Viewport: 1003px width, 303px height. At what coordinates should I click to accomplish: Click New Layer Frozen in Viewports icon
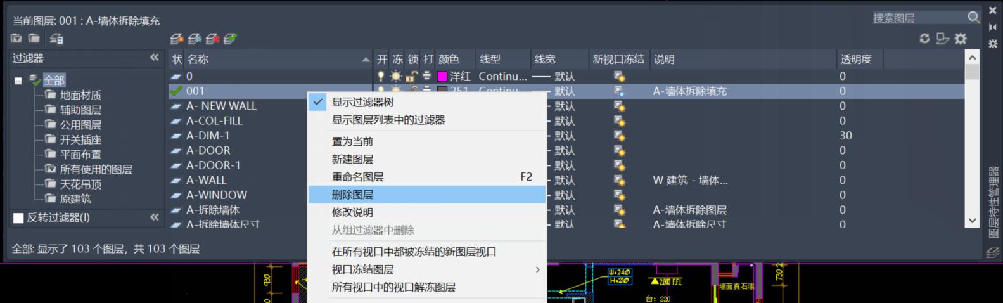[x=195, y=39]
